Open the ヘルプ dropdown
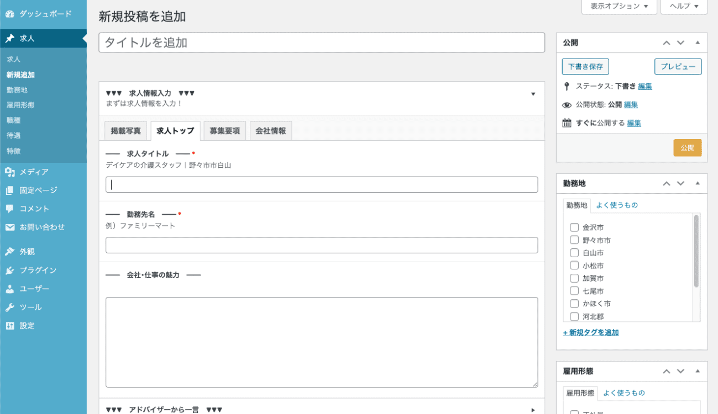The width and height of the screenshot is (718, 414). point(684,6)
